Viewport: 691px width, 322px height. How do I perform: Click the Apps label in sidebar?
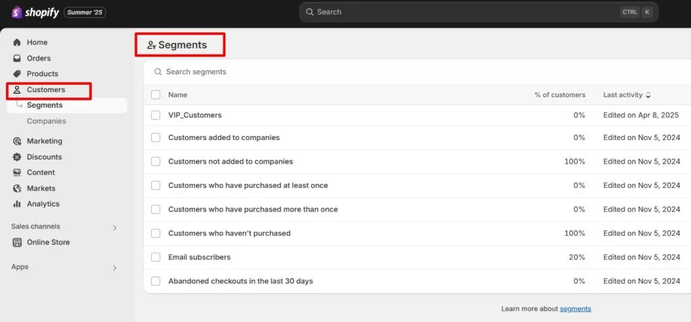[x=20, y=267]
